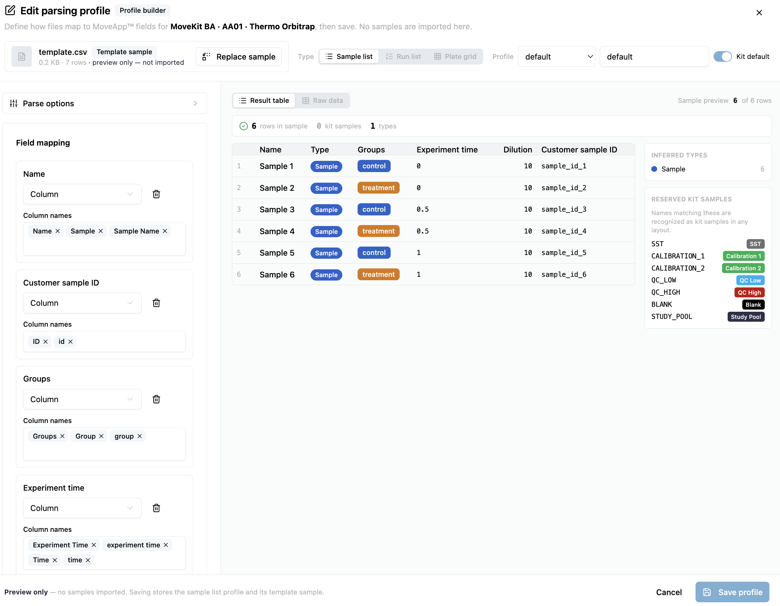Click the blue Sample inferred type dot
780x606 pixels.
coord(654,169)
